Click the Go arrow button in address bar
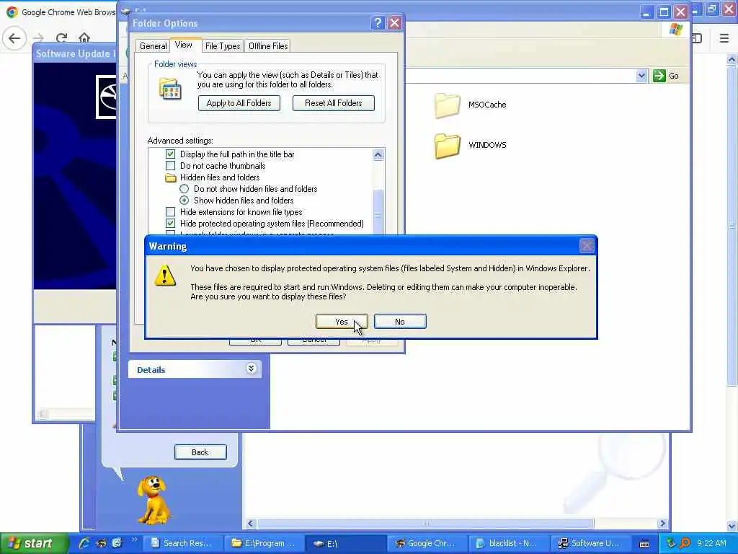 coord(659,76)
